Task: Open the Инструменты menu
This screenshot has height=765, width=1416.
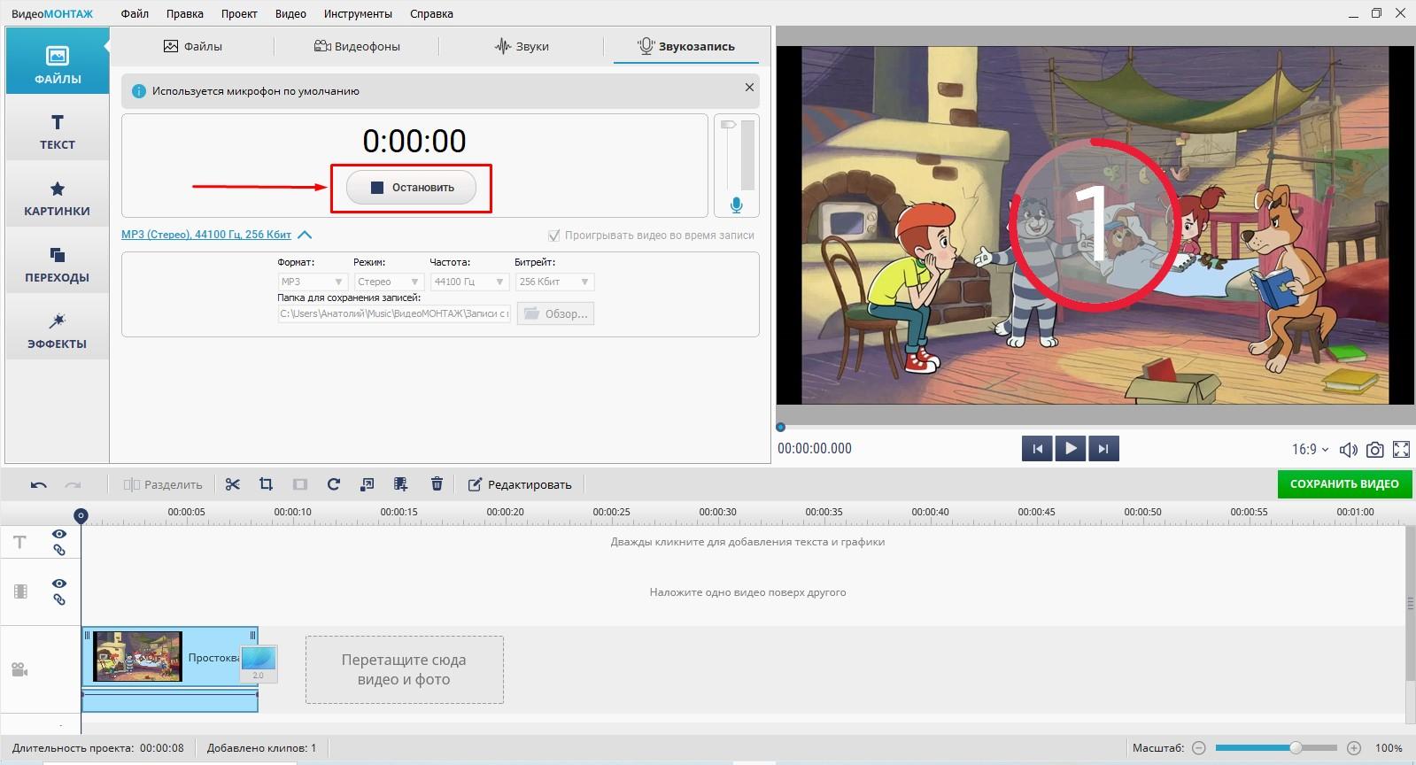Action: (358, 13)
